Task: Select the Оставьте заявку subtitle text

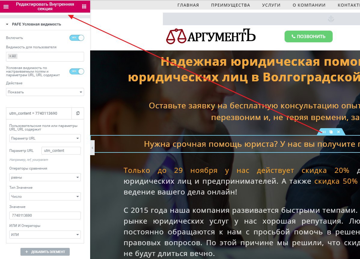Action: (255, 111)
